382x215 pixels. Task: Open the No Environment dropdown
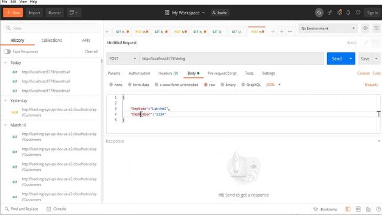tap(328, 29)
